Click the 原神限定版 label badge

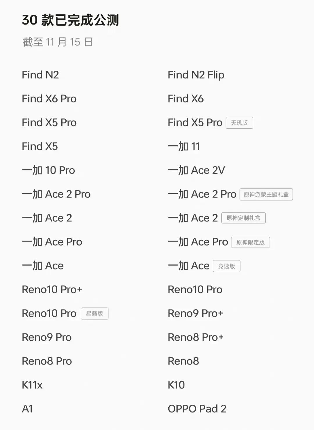click(250, 242)
